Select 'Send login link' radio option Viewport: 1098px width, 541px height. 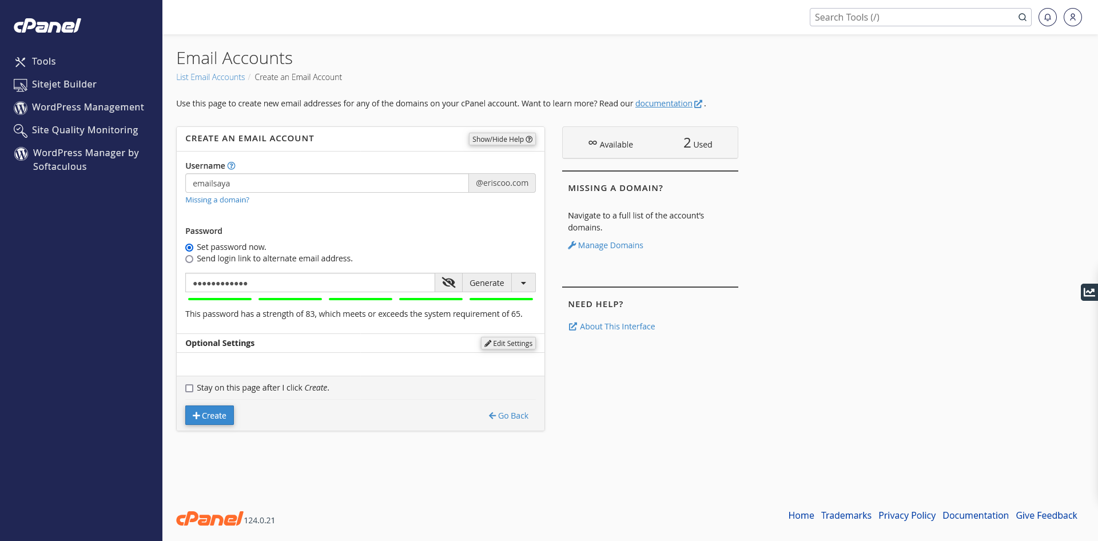coord(189,259)
